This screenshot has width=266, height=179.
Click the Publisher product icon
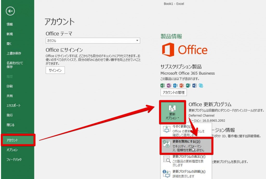coord(188,85)
